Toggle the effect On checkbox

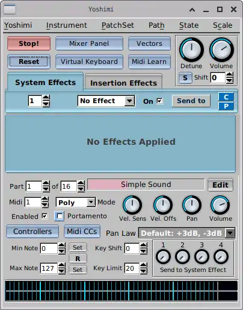[159, 101]
